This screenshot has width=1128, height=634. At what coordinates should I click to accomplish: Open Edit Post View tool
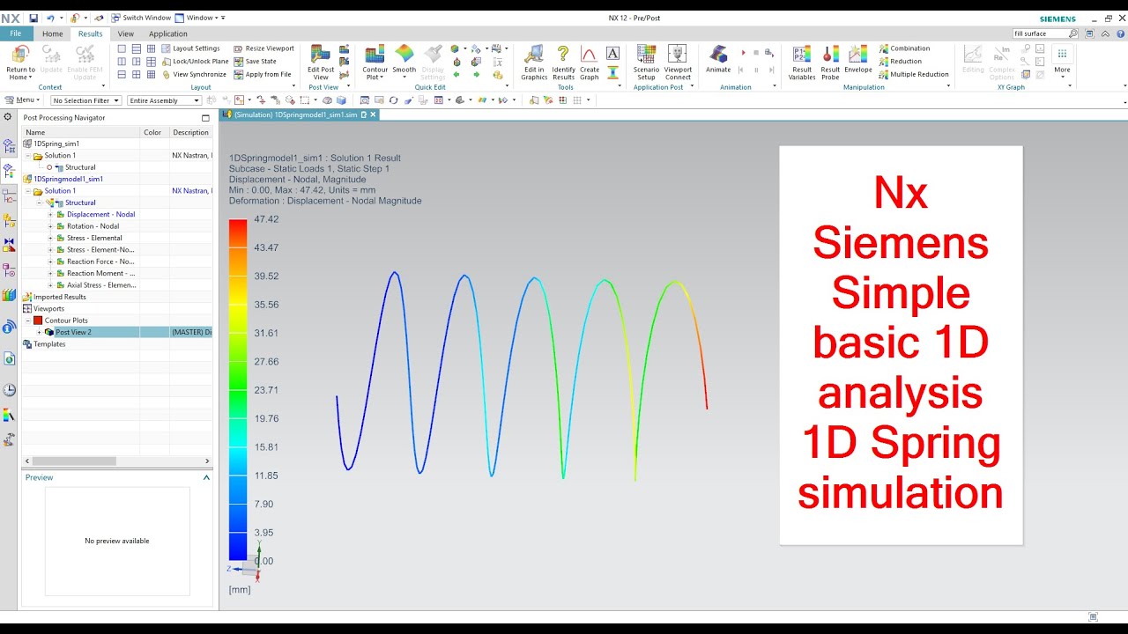point(320,63)
